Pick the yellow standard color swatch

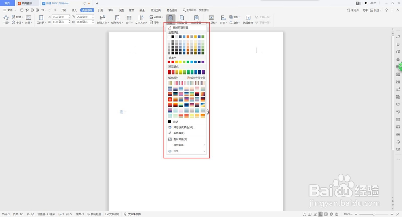coord(180,62)
